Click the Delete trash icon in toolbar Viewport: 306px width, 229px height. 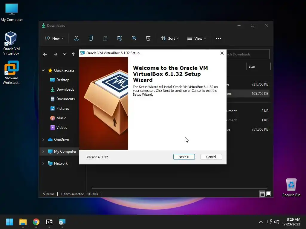(148, 38)
